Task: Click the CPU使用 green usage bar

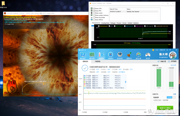Action: [159, 78]
